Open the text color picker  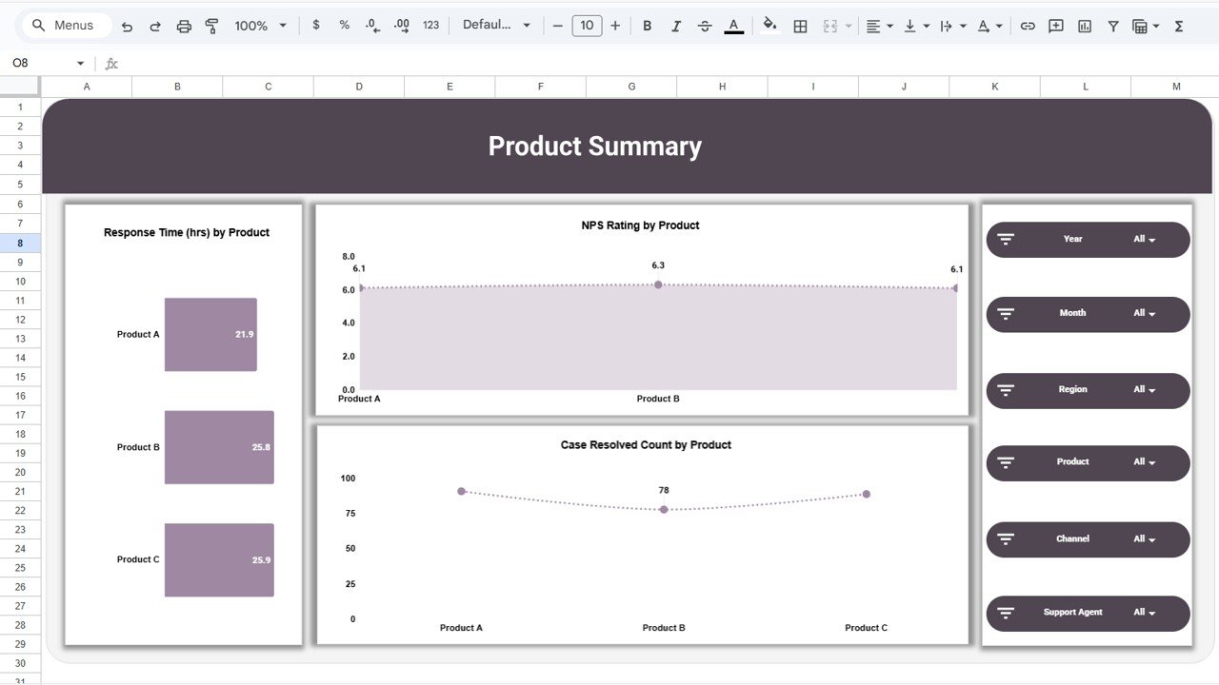pos(733,26)
